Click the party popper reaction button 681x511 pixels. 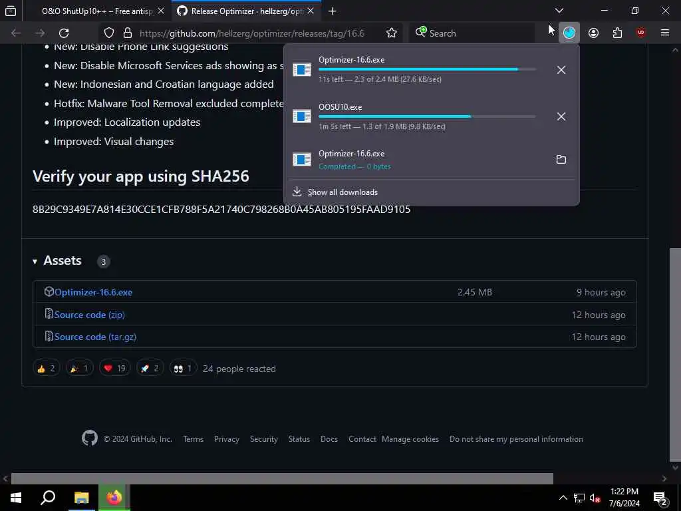[x=80, y=369]
